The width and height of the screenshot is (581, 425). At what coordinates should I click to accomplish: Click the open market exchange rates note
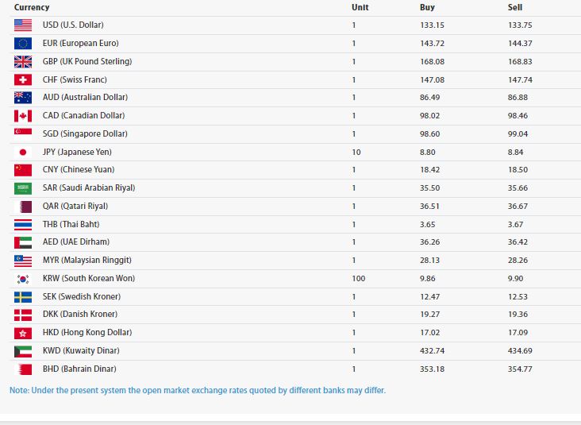click(198, 391)
